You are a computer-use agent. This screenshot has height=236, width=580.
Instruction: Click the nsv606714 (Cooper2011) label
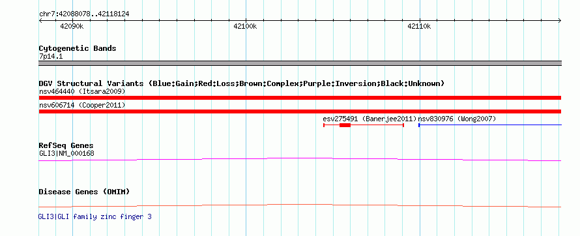82,106
